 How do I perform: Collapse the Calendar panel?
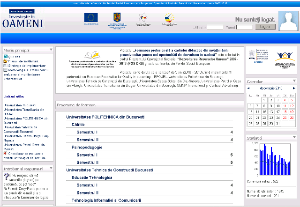click(293, 81)
